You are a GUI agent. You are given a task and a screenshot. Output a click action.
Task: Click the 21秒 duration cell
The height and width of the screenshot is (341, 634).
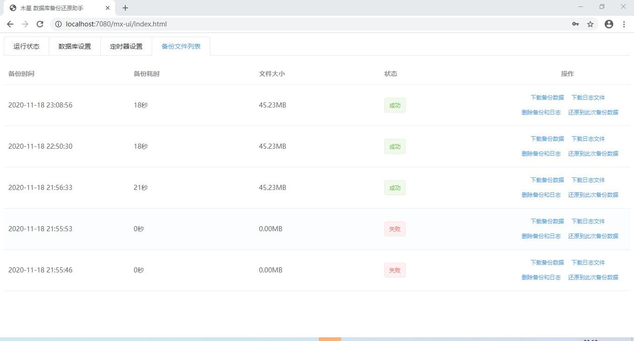[141, 188]
